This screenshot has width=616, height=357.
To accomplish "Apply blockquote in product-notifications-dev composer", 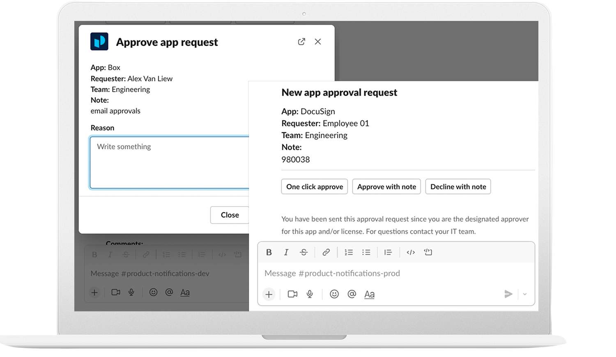I will click(202, 255).
